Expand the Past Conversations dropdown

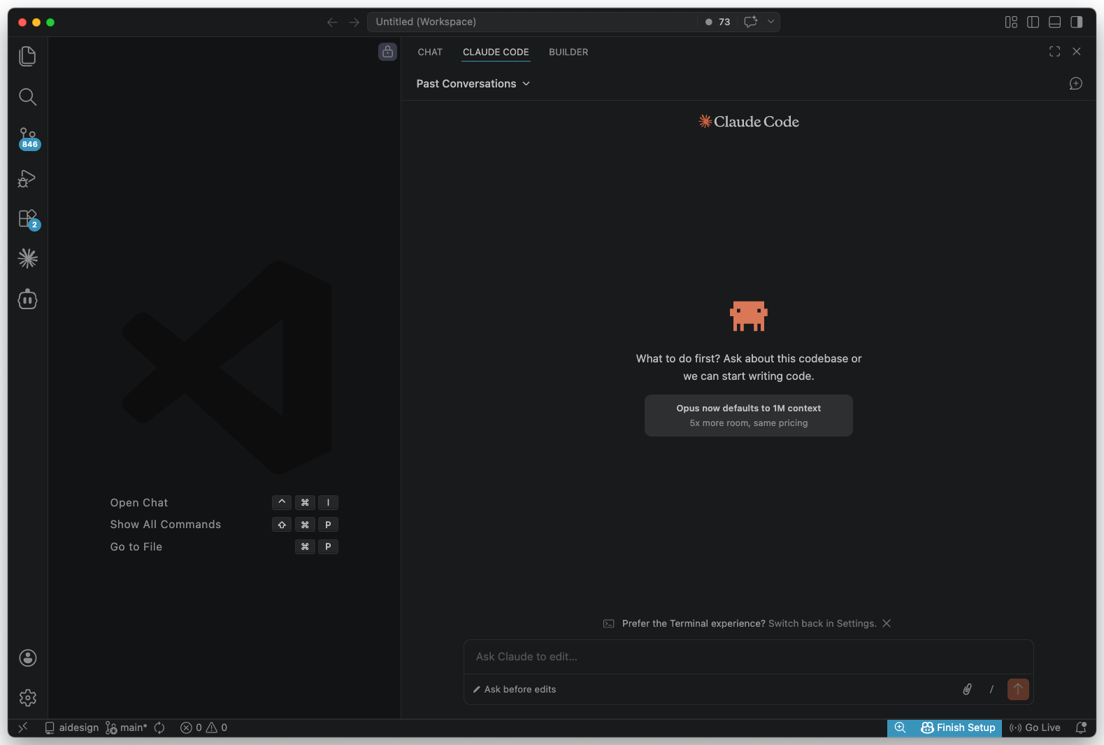click(x=473, y=84)
